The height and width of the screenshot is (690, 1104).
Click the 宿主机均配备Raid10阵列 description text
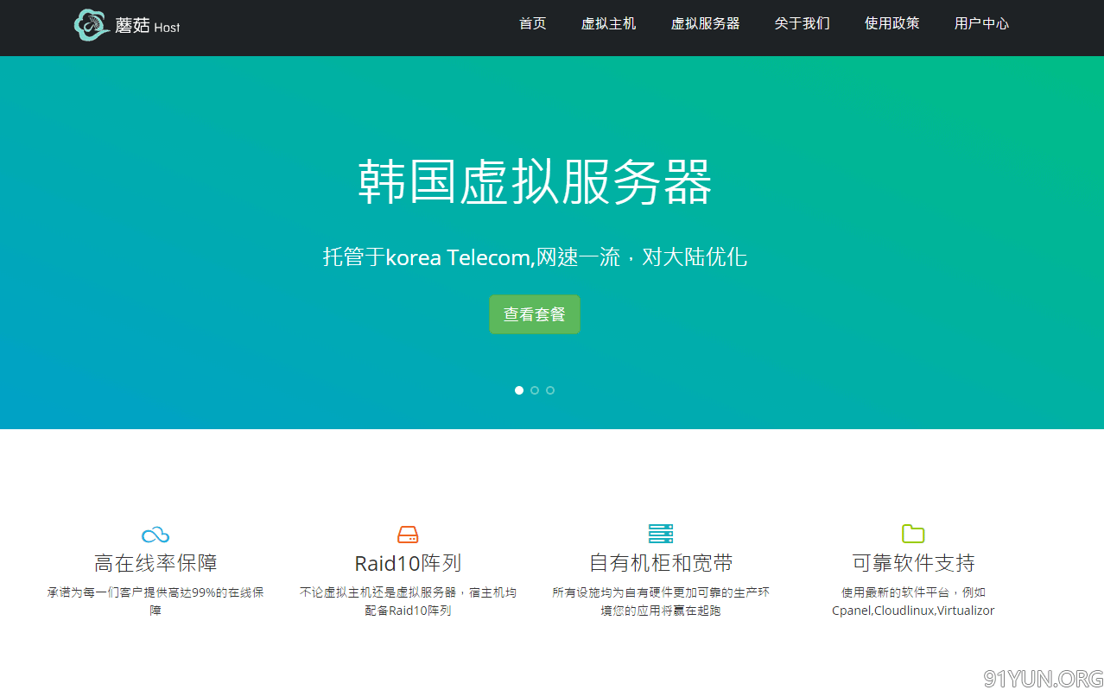tap(408, 601)
